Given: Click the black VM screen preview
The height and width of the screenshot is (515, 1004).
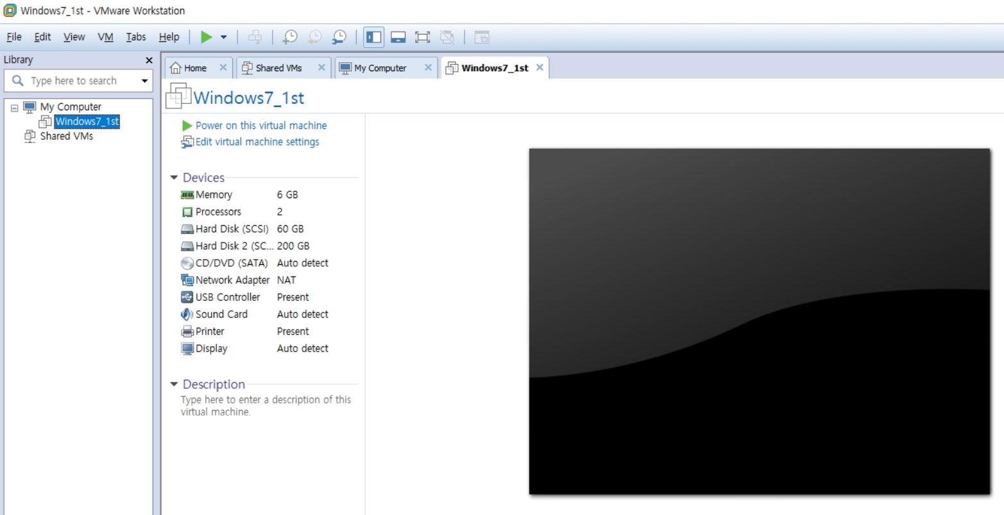Looking at the screenshot, I should coord(760,321).
